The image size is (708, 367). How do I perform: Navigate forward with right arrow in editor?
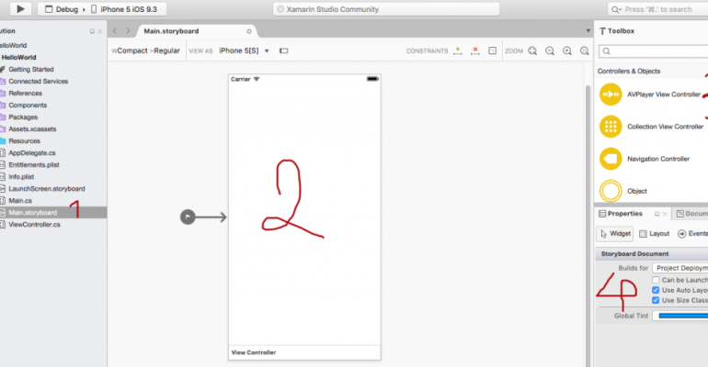pos(128,30)
